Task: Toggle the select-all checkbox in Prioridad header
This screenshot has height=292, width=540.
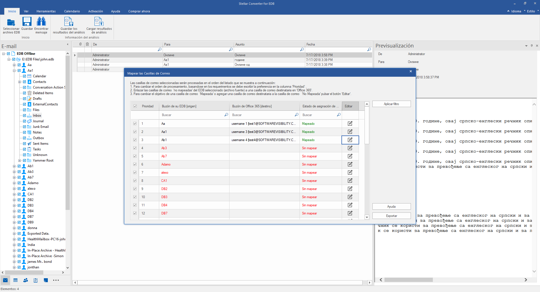Action: 135,106
